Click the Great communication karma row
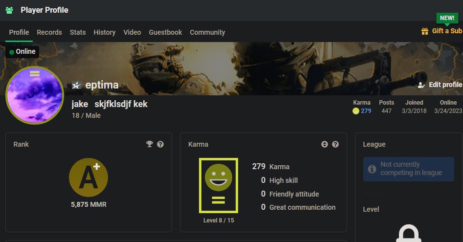 point(298,207)
